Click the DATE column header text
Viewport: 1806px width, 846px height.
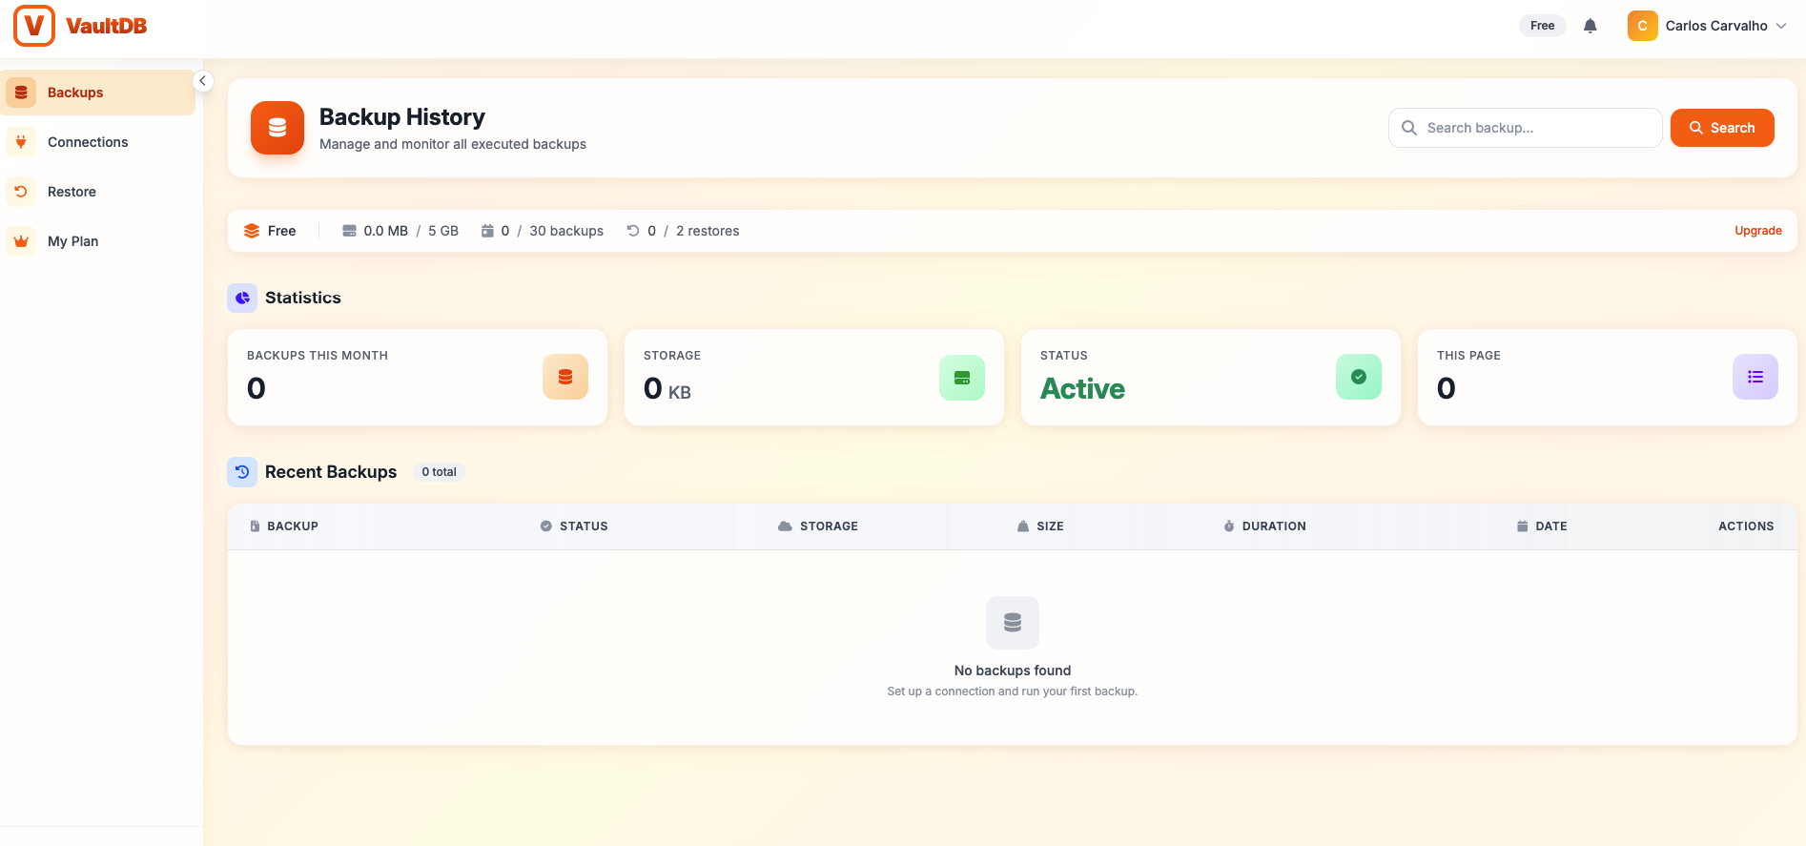(1551, 526)
